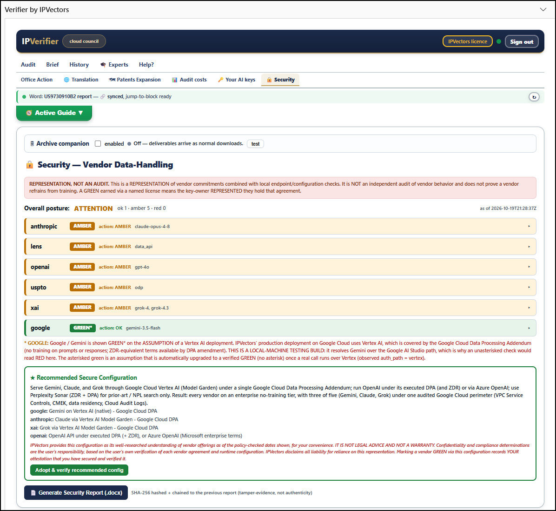Click the AMBER badge on the lens row
Viewport: 556px width, 511px height.
(82, 246)
